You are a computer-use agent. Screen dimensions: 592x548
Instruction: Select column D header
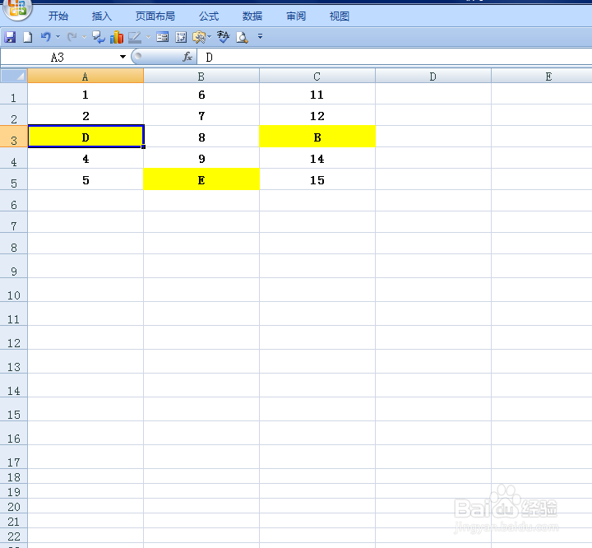[x=433, y=76]
